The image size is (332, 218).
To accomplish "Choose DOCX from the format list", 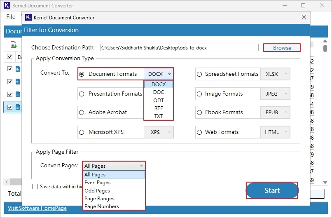I will 159,84.
